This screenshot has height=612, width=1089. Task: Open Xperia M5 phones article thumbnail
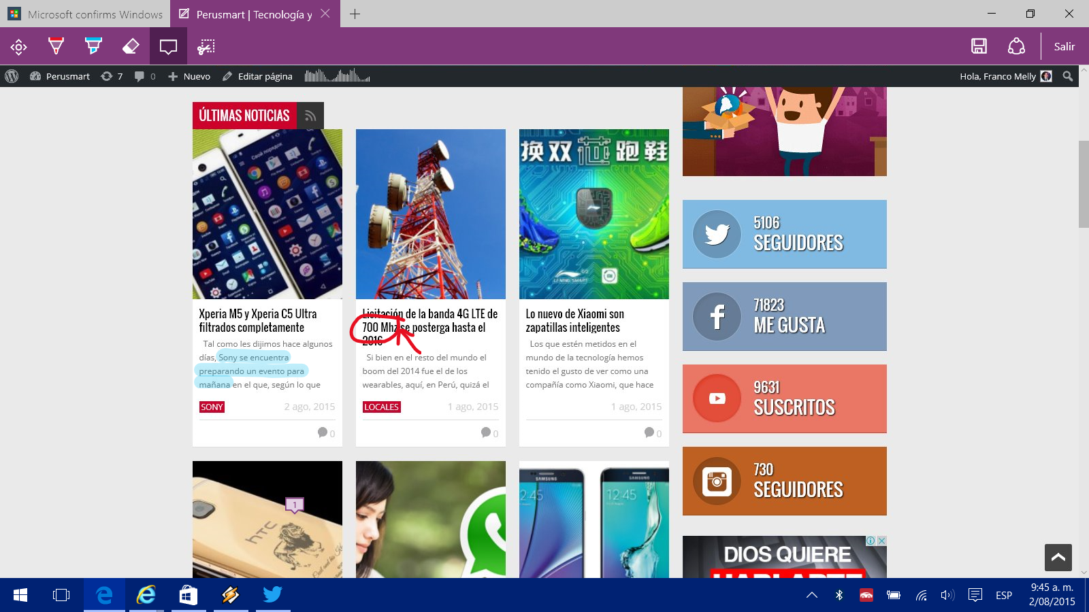pyautogui.click(x=267, y=214)
